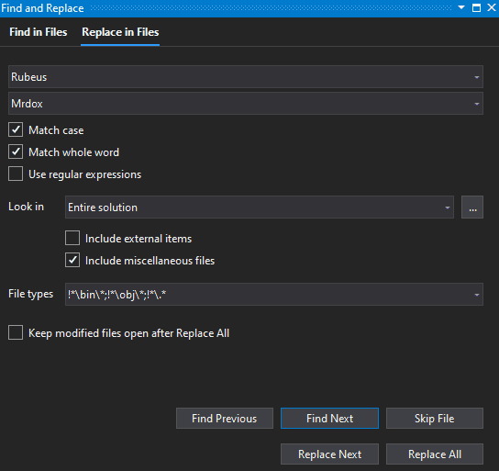Expand the File types dropdown
The width and height of the screenshot is (499, 471).
476,295
